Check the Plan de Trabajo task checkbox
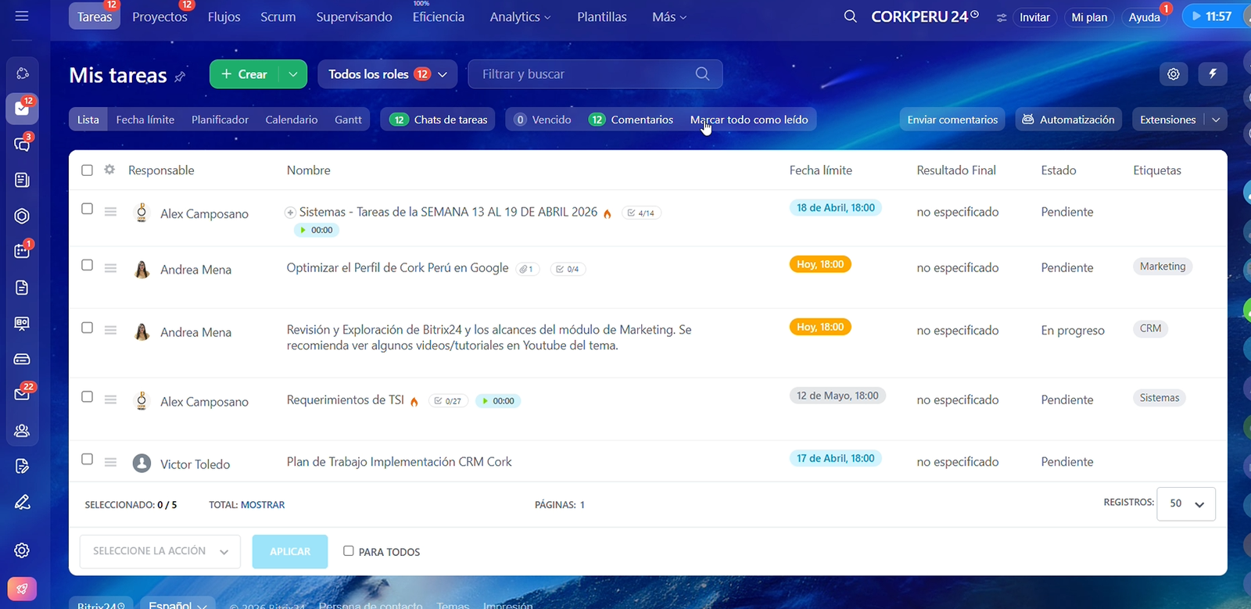This screenshot has height=609, width=1251. coord(87,459)
